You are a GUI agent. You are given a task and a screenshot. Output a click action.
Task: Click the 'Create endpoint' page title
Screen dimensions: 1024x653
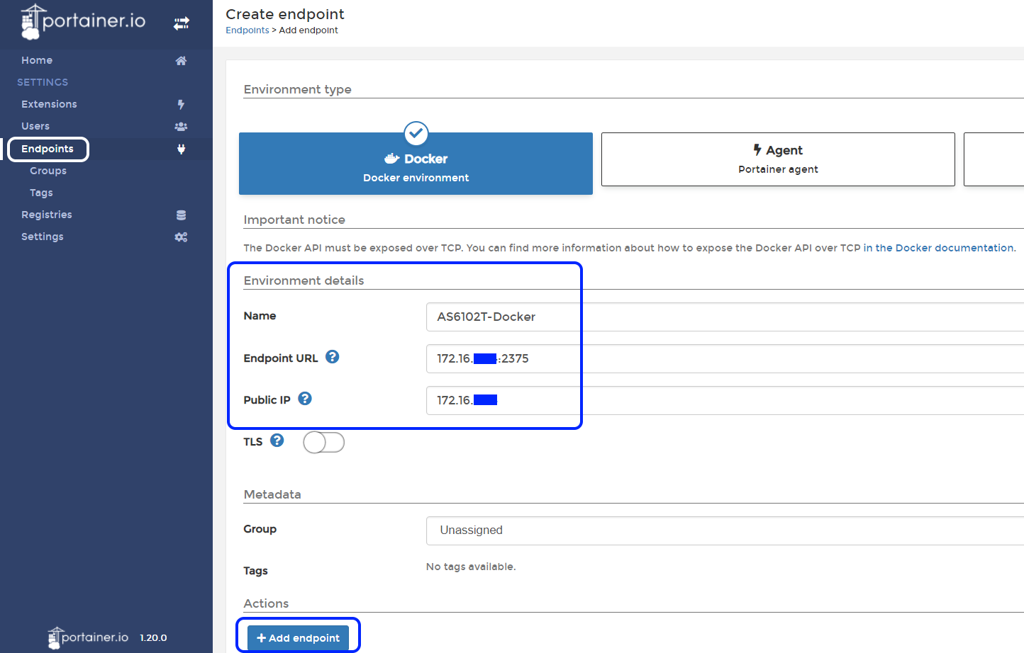click(285, 14)
